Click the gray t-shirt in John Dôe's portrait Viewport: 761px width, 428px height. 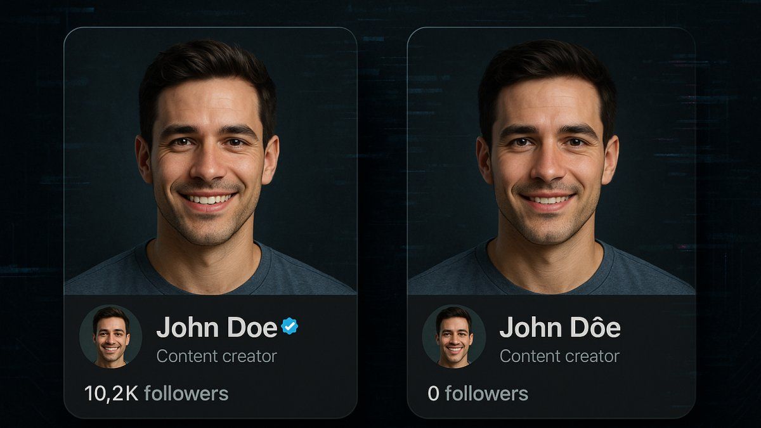pyautogui.click(x=551, y=273)
